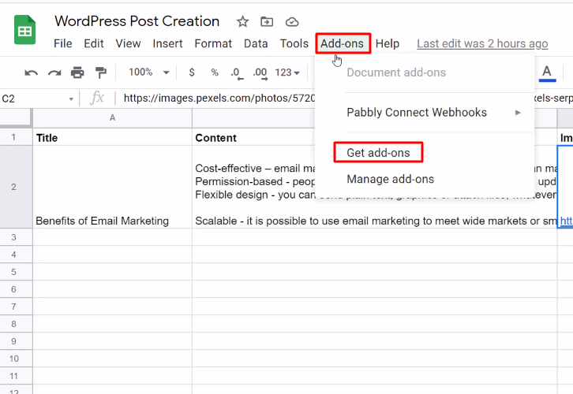Check cloud save status icon
This screenshot has width=573, height=394.
(292, 22)
